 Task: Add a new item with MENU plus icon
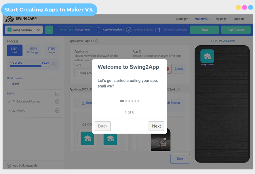(57, 94)
